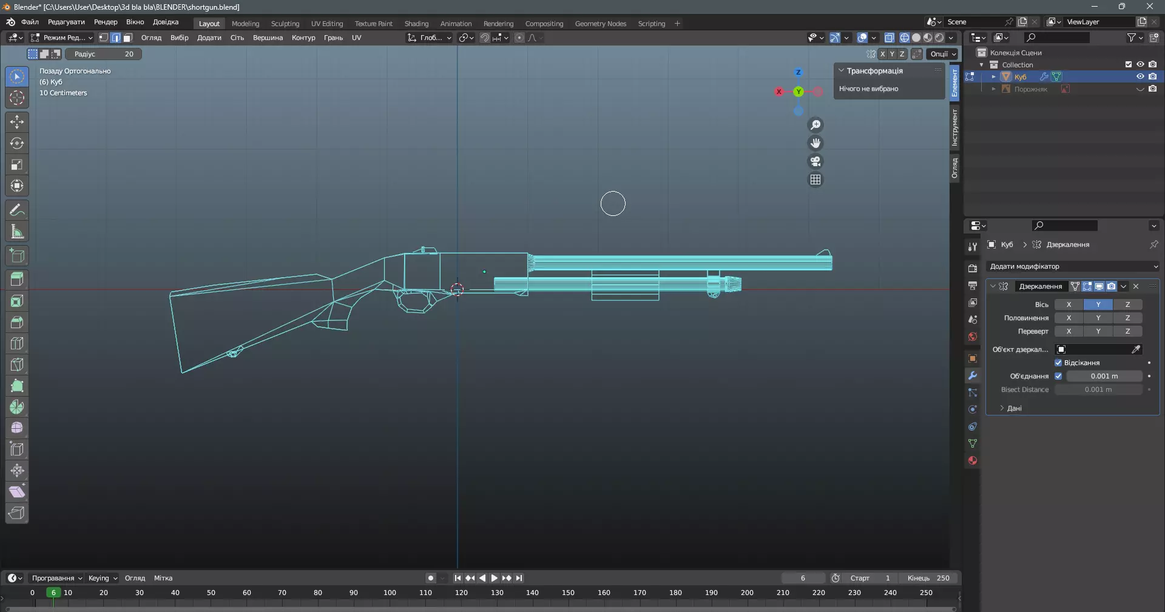This screenshot has width=1165, height=612.
Task: Pick mirror object with eyedropper
Action: point(1136,349)
